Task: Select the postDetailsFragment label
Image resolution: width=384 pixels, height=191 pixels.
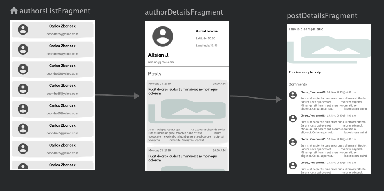Action: click(322, 16)
